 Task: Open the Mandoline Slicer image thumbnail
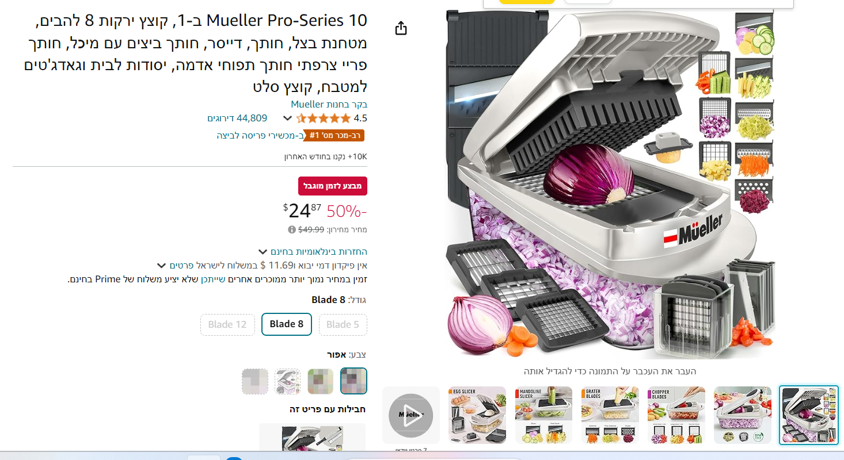[543, 415]
